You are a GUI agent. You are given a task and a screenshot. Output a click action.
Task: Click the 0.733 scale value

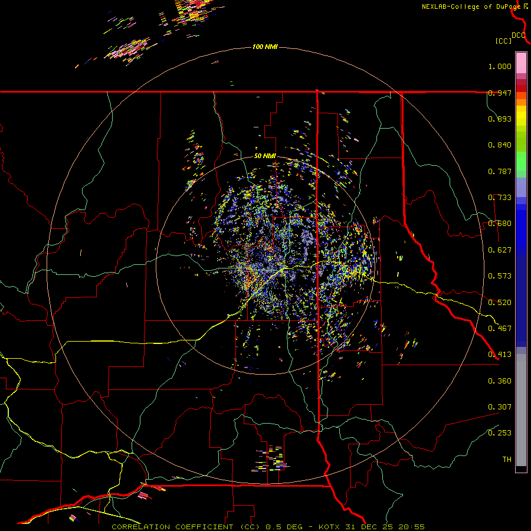[x=500, y=198]
